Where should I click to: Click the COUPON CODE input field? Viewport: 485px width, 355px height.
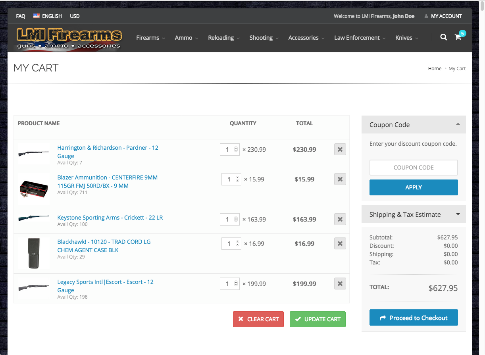(x=414, y=168)
